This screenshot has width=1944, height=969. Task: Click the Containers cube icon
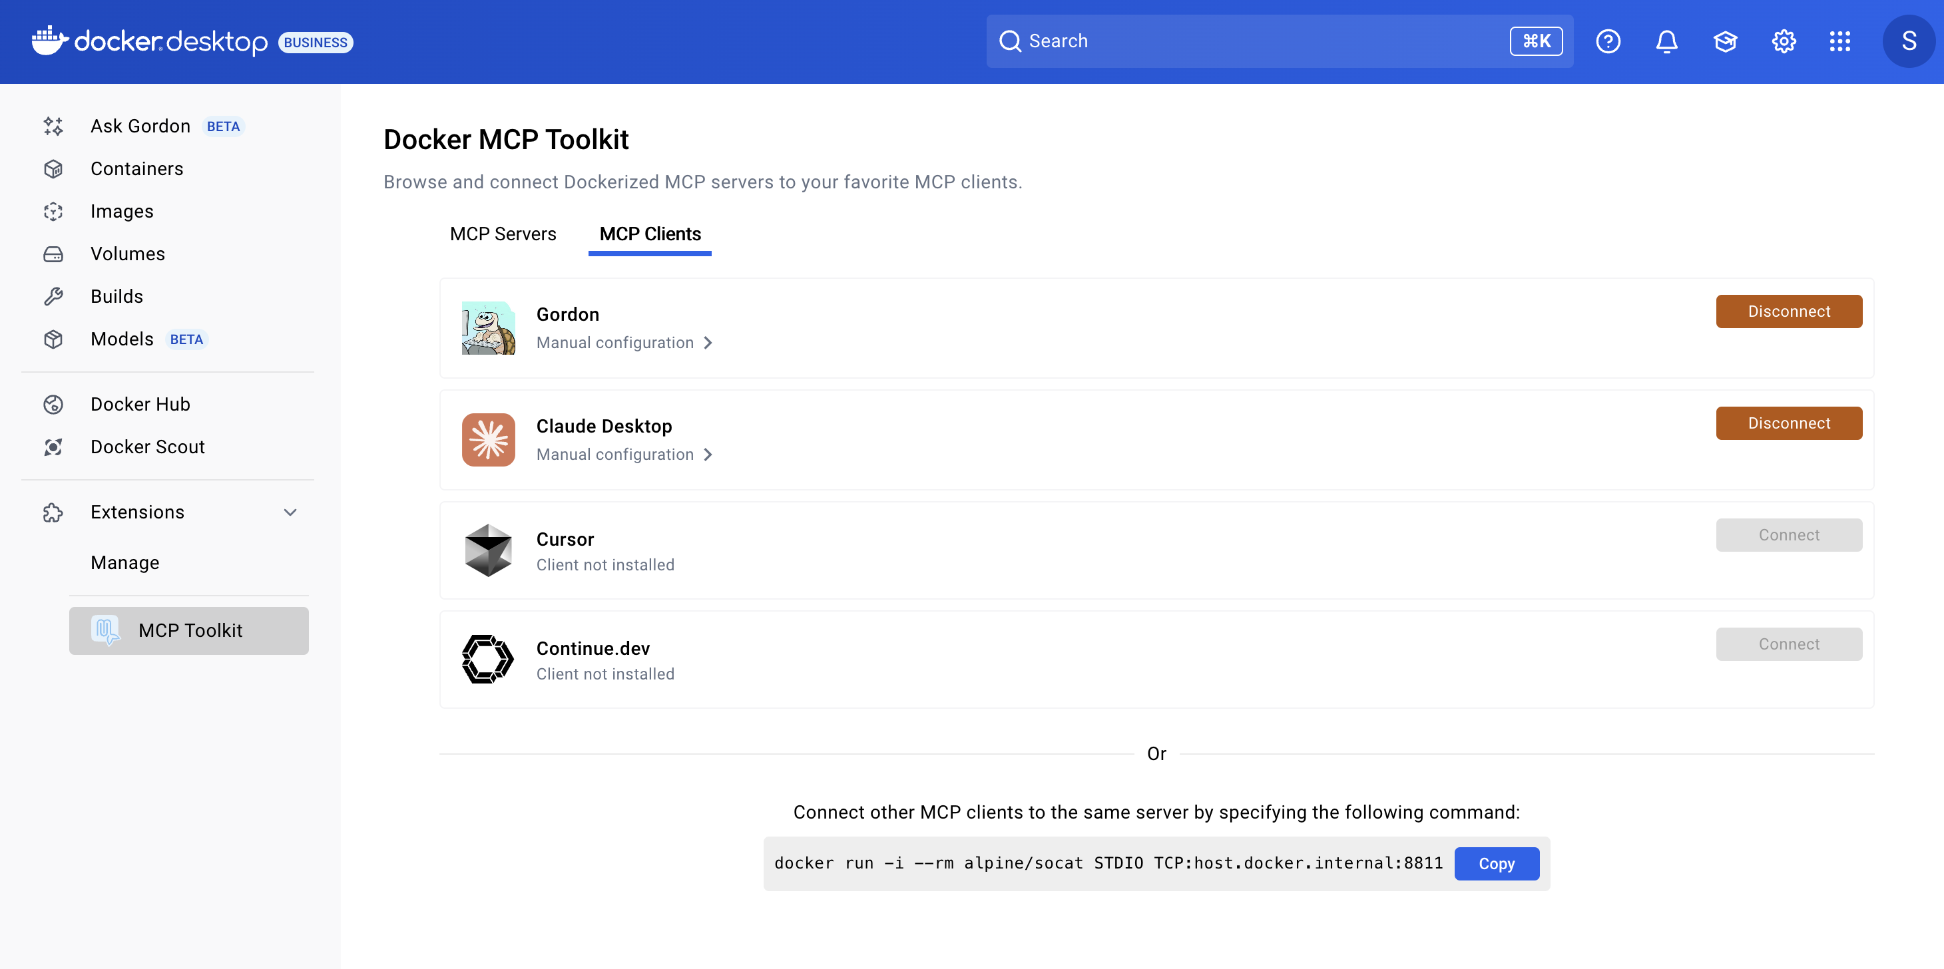(53, 169)
